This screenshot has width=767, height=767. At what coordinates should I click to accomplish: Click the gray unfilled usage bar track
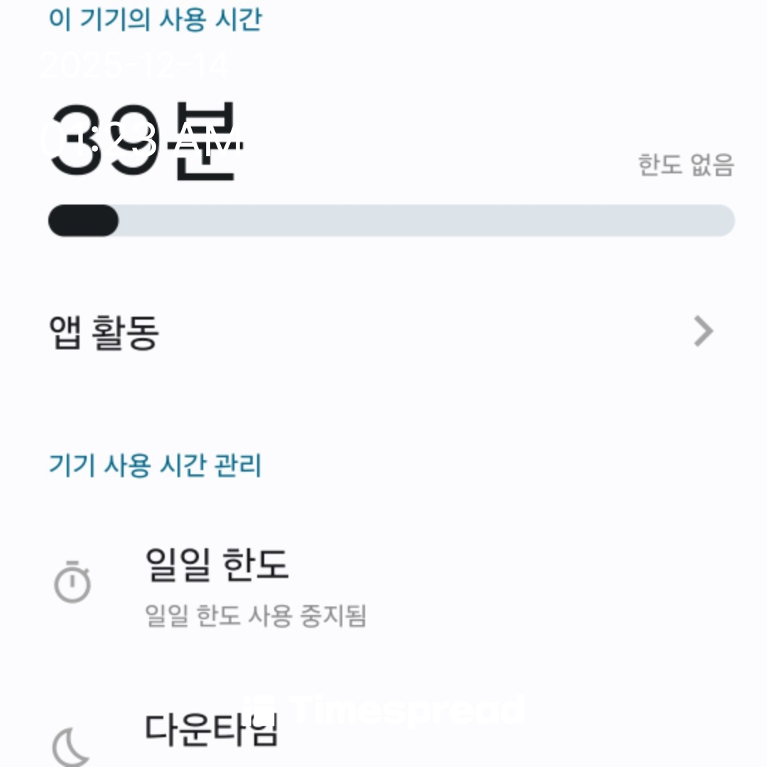[426, 221]
